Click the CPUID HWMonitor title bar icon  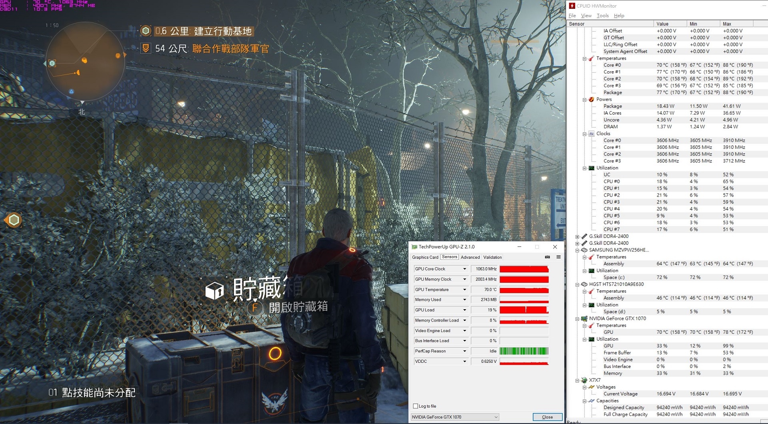click(x=572, y=6)
